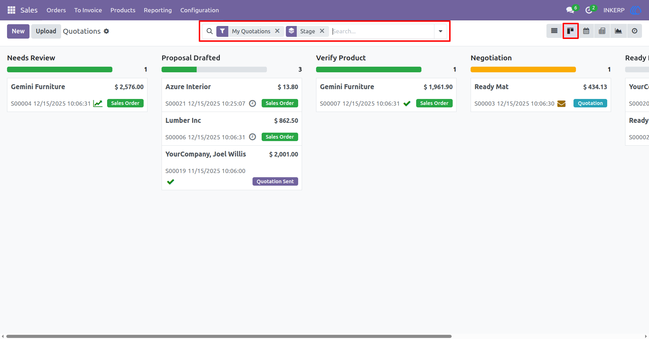The width and height of the screenshot is (649, 339).
Task: Open the To Invoice menu
Action: tap(88, 10)
